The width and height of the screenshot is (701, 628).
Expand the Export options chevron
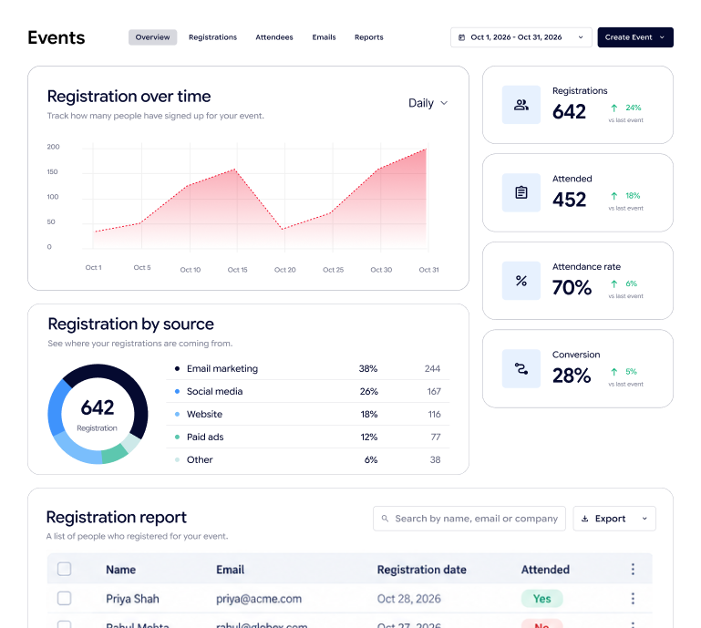pos(644,519)
